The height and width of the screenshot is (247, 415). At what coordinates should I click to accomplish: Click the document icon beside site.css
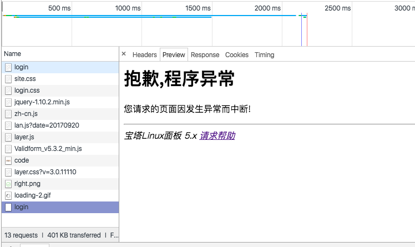coord(8,79)
